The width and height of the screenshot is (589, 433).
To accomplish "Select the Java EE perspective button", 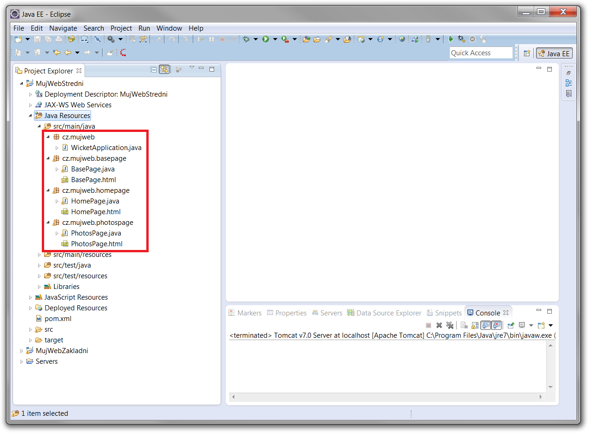I will coord(554,53).
